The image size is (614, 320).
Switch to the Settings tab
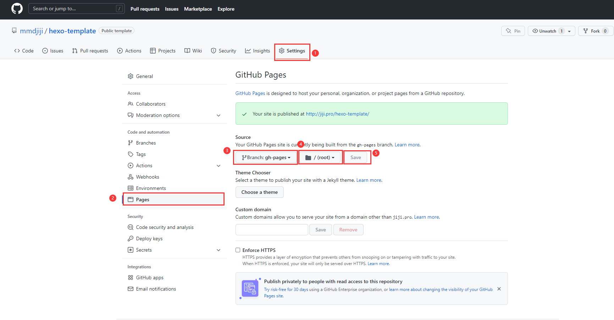pyautogui.click(x=292, y=51)
